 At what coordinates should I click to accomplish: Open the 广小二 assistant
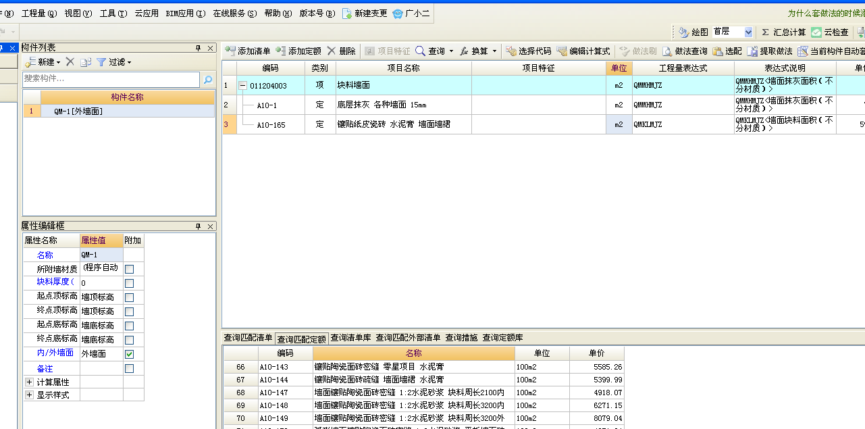tap(411, 13)
